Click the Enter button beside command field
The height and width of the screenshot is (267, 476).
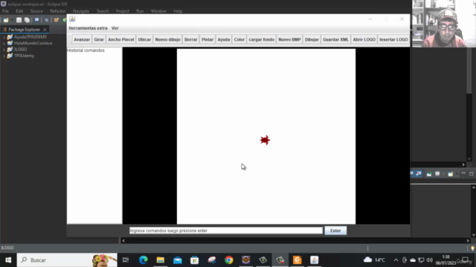point(335,231)
